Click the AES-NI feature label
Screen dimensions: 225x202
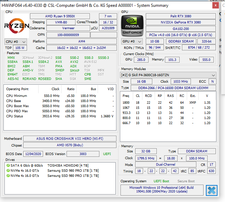coord(13,79)
